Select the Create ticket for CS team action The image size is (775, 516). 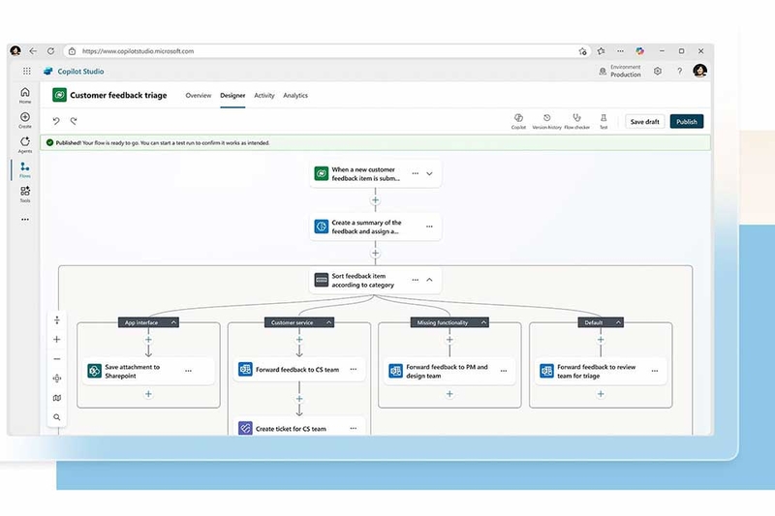click(x=299, y=428)
